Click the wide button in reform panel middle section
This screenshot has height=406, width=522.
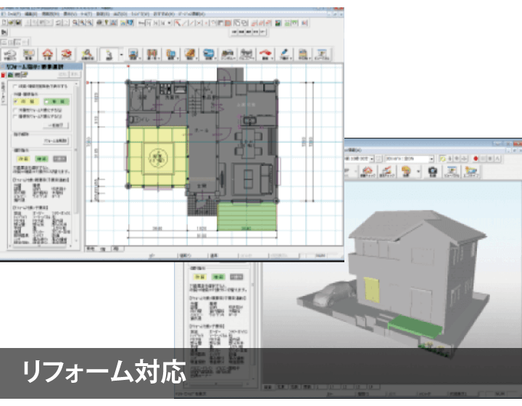tap(55, 140)
